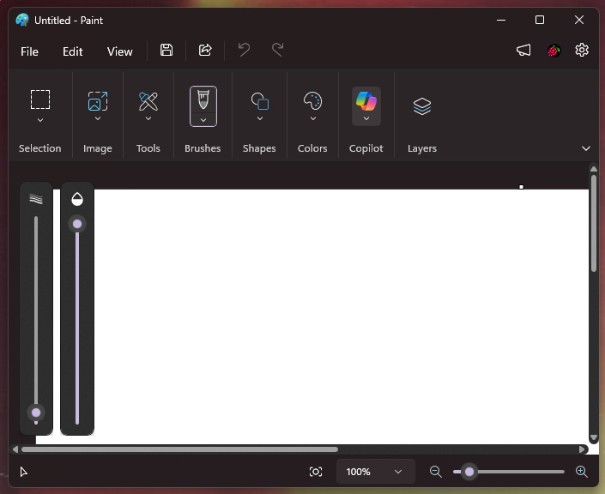Click the brush size slider thumb
Viewport: 605px width, 494px height.
36,413
